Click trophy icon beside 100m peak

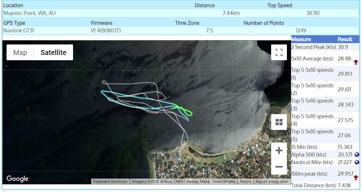click(x=356, y=178)
